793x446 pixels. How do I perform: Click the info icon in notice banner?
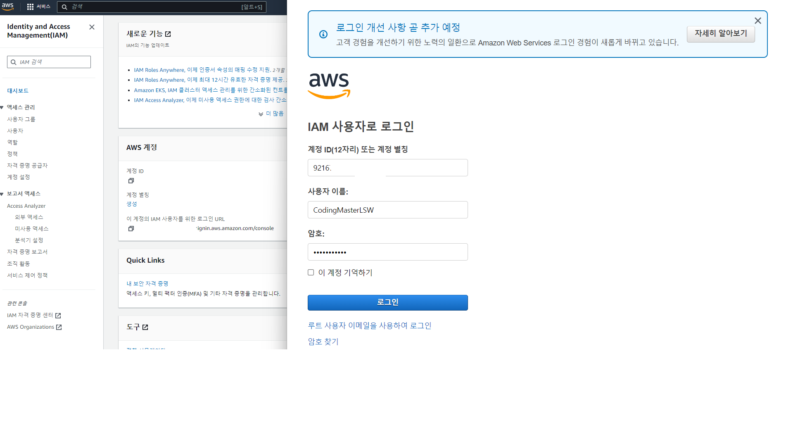(323, 34)
